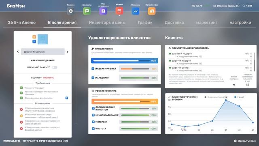
Task: Click the shop thumbnail image
Action: [x=42, y=39]
